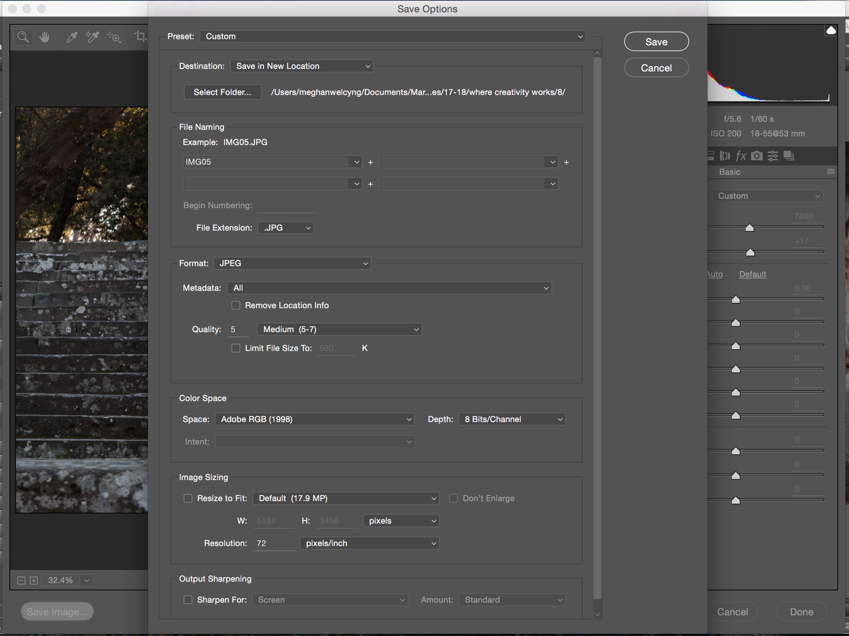
Task: Click the Resolution input field
Action: coord(274,543)
